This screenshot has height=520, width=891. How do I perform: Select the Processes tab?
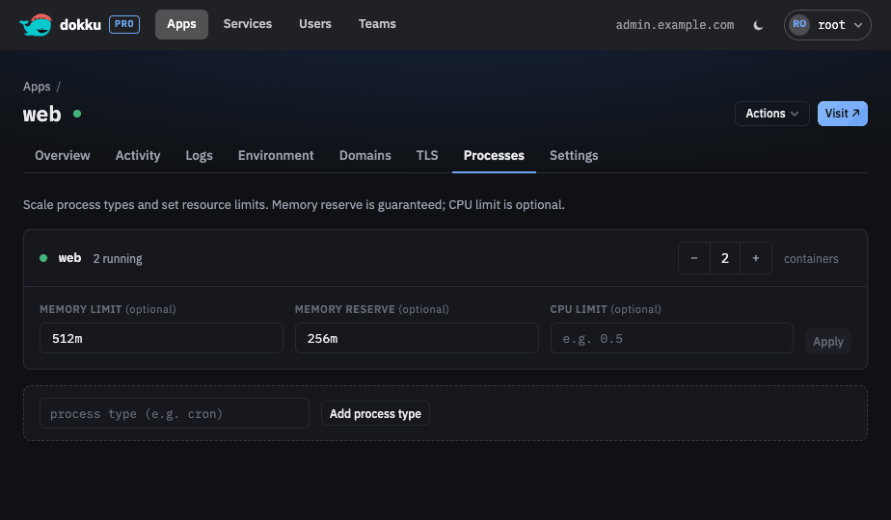click(494, 156)
